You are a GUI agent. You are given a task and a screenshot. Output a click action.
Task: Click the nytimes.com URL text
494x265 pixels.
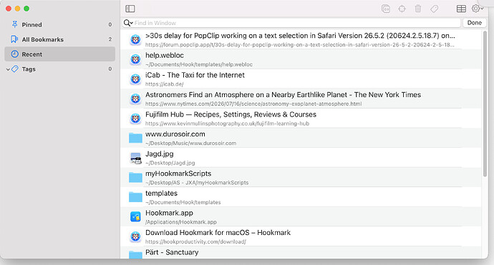click(253, 104)
